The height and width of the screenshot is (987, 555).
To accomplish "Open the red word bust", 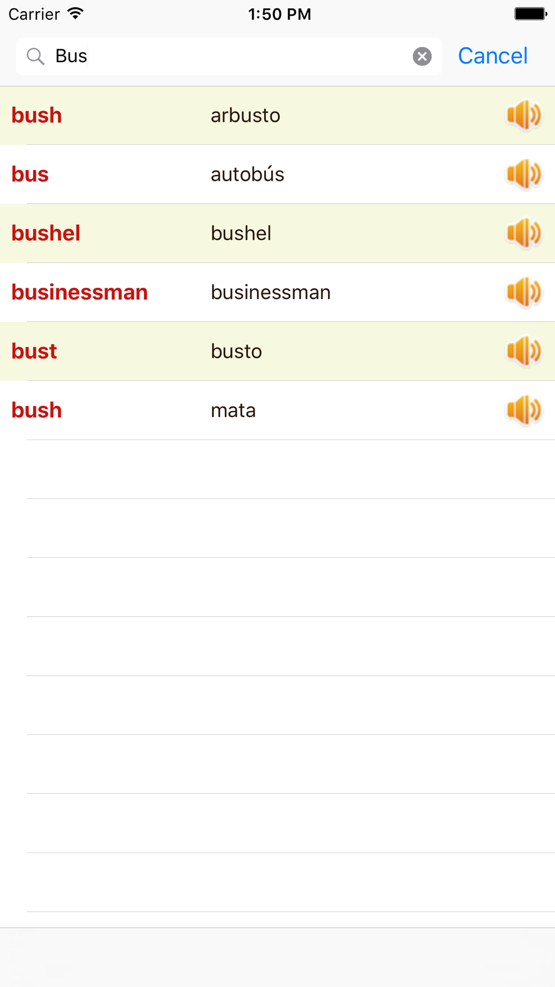I will (x=34, y=351).
